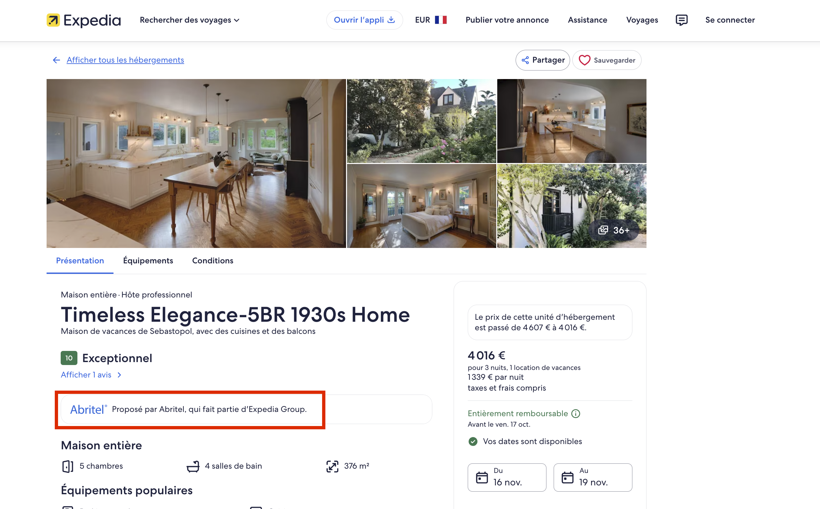Switch to the Équipements tab

click(148, 260)
